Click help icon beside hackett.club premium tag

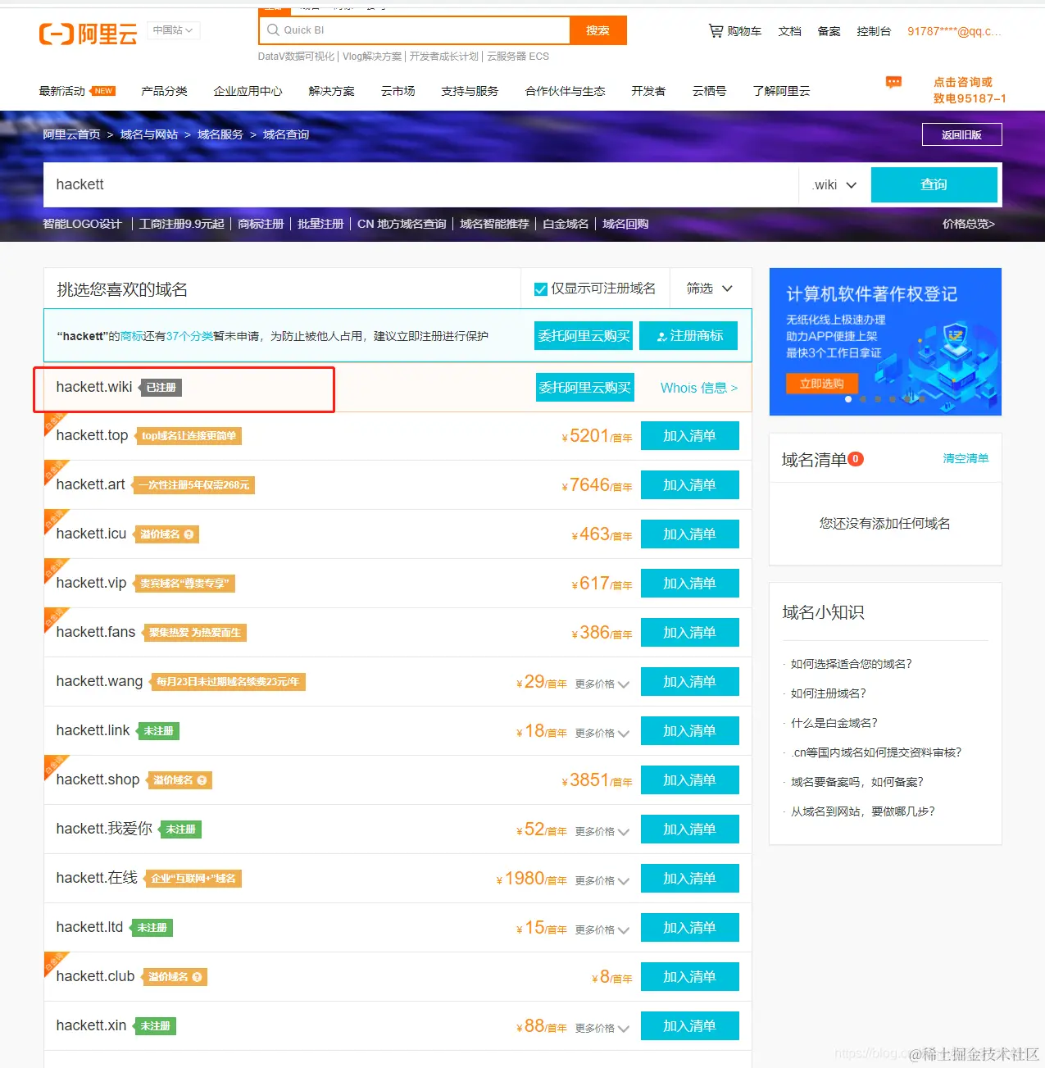pos(197,977)
